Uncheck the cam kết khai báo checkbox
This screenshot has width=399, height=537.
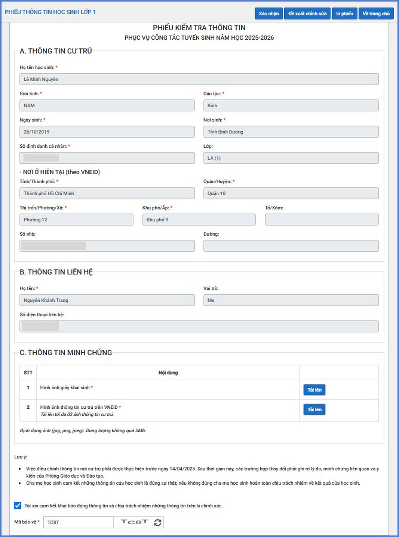point(18,505)
